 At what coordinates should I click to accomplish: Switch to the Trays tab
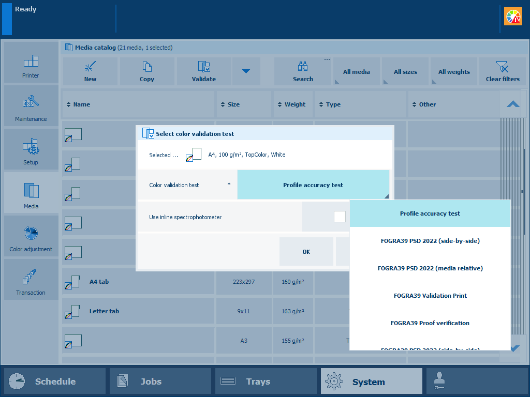266,381
